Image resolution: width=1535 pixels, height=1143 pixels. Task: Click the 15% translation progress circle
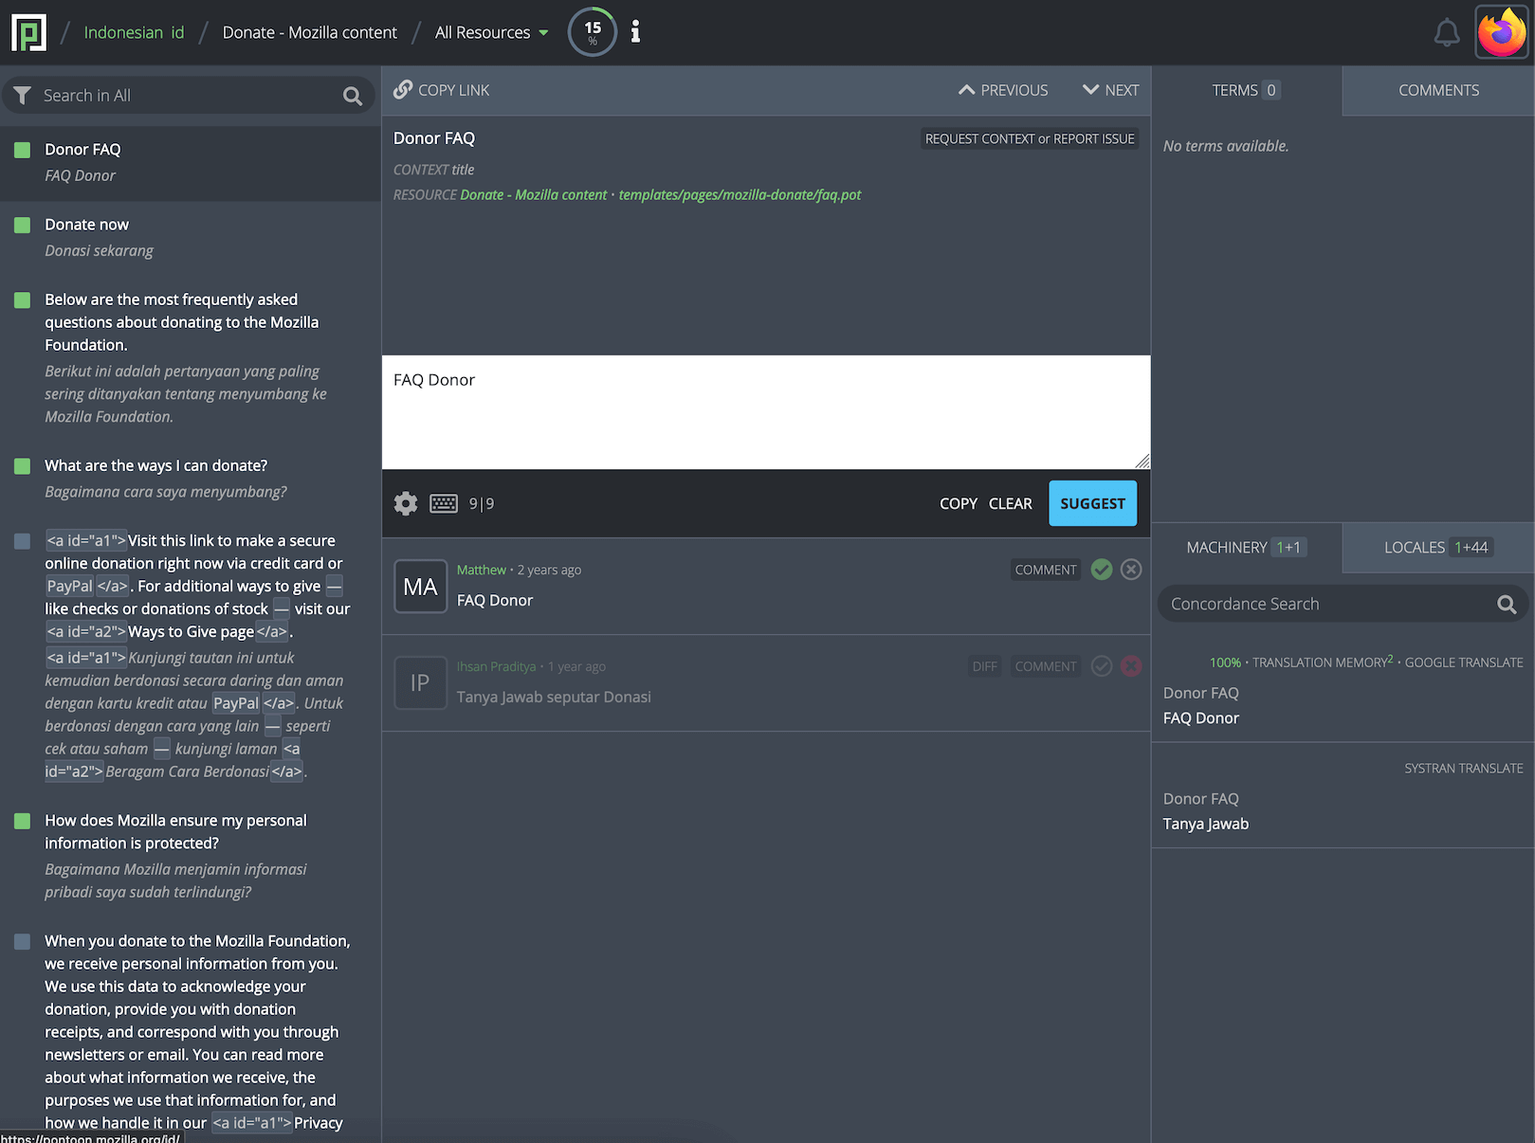(x=592, y=31)
